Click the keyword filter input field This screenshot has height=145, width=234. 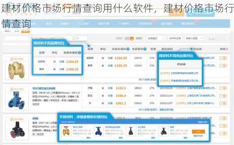click(x=16, y=38)
